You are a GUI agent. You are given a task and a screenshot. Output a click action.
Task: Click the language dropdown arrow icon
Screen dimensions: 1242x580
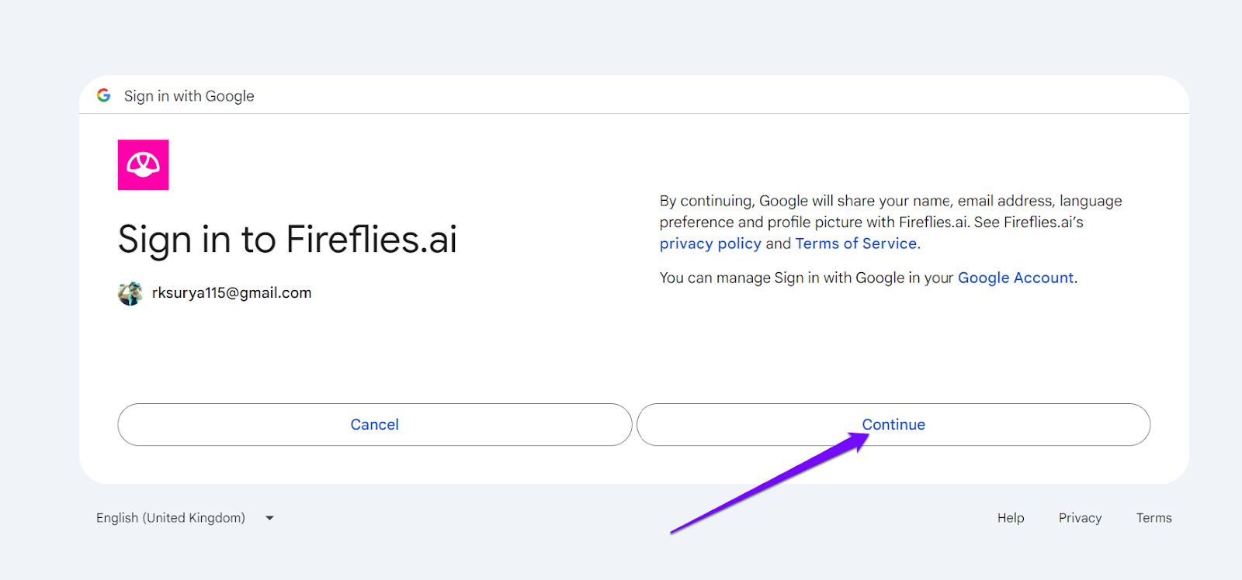(x=269, y=518)
